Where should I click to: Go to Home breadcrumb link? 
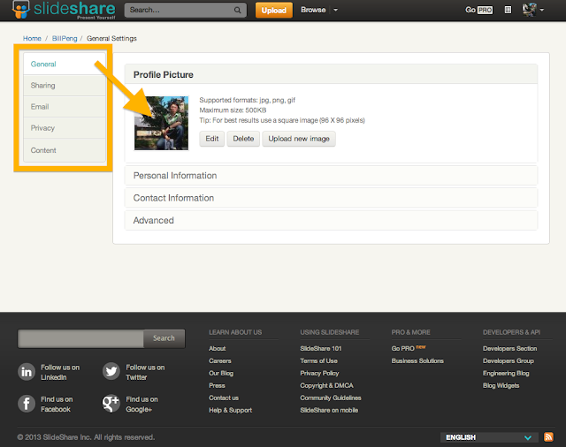pos(32,38)
